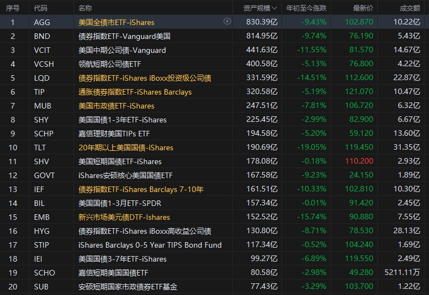
Task: Click the circular target icon in the AGG row
Action: [x=227, y=22]
